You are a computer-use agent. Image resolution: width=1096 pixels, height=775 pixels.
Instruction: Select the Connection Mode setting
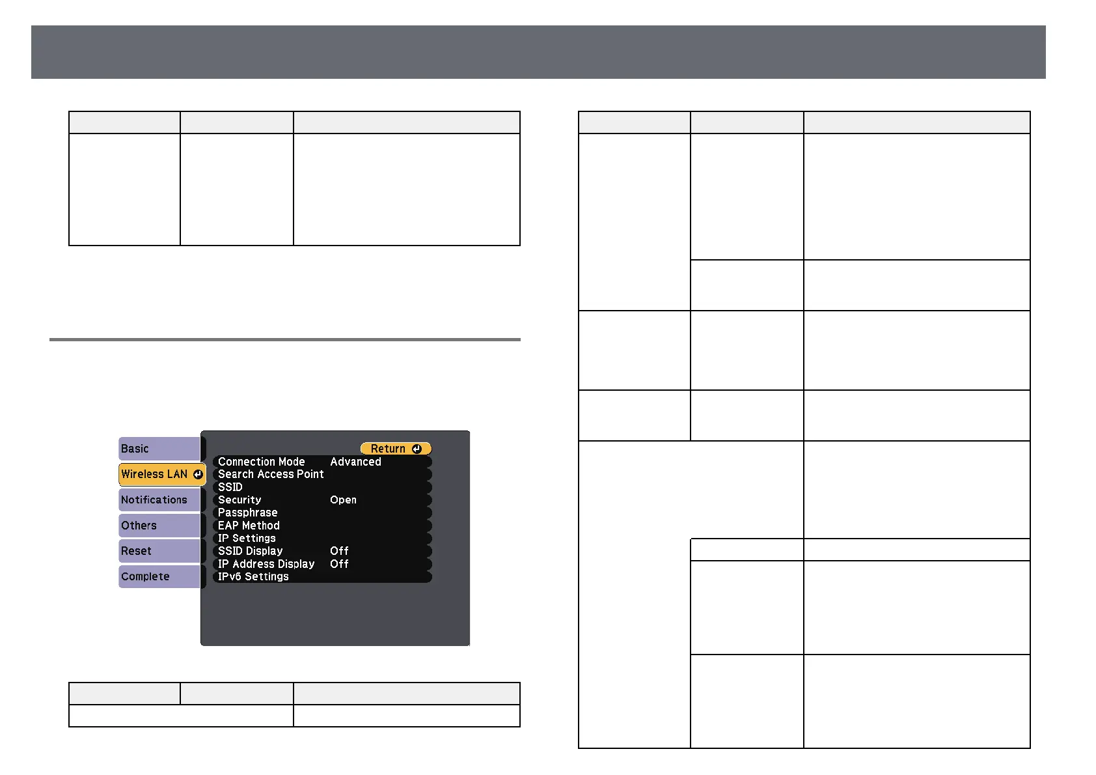pos(322,462)
